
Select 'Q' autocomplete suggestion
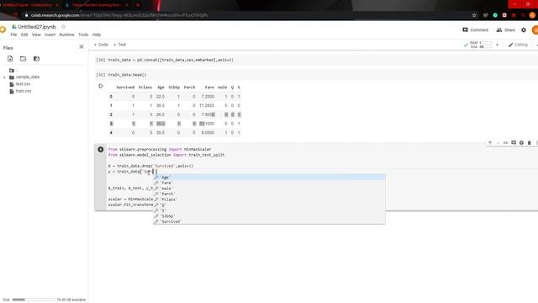pyautogui.click(x=269, y=205)
